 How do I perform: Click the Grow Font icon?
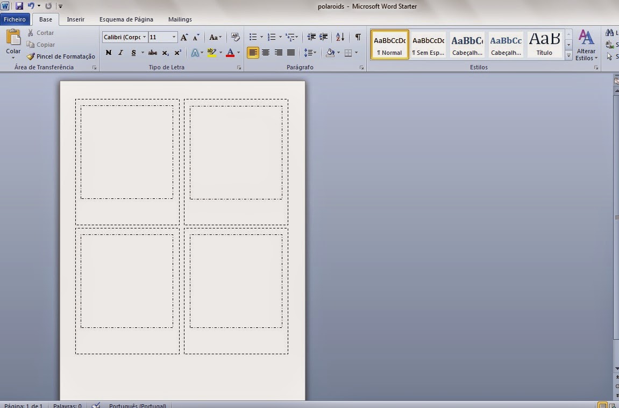pos(184,37)
